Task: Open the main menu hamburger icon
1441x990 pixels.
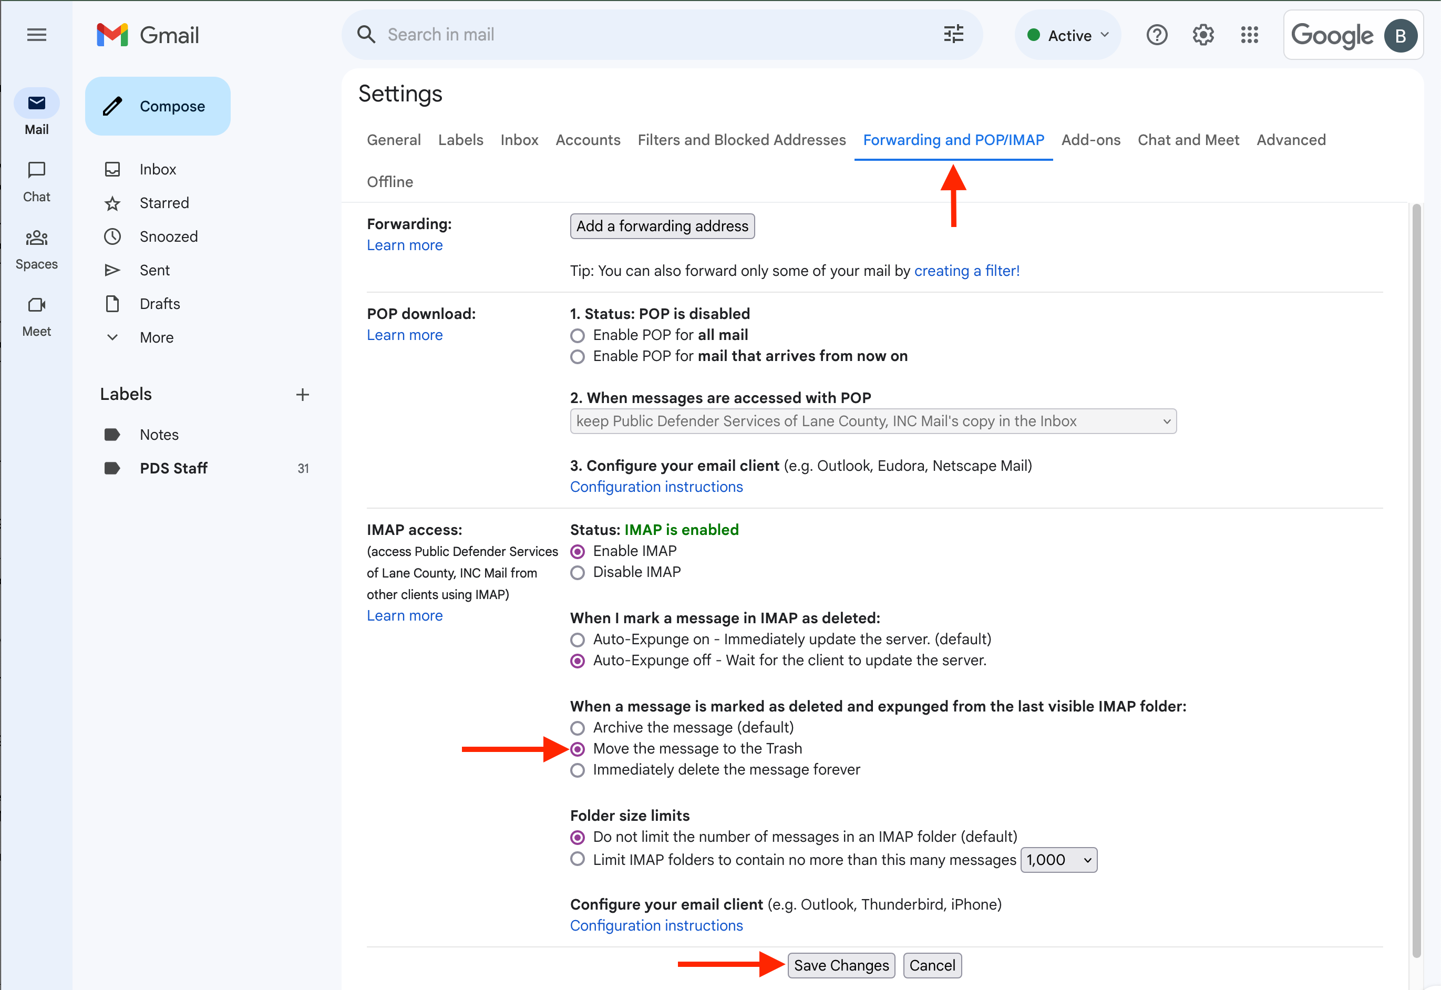Action: click(37, 35)
